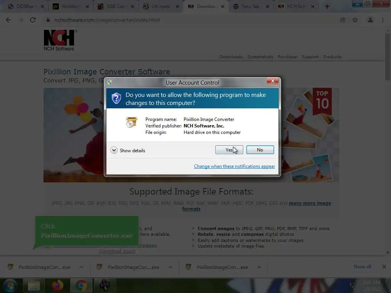This screenshot has width=391, height=293.
Task: Reload the page in Chrome
Action: [x=33, y=20]
